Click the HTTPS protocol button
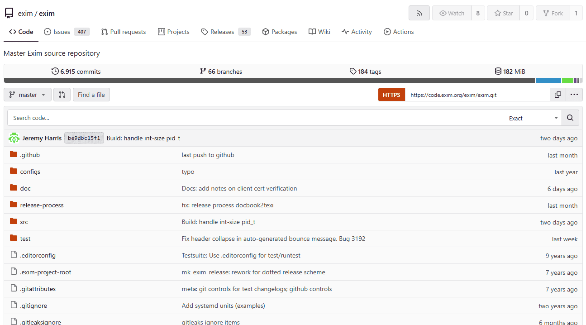The width and height of the screenshot is (586, 325). (x=391, y=95)
